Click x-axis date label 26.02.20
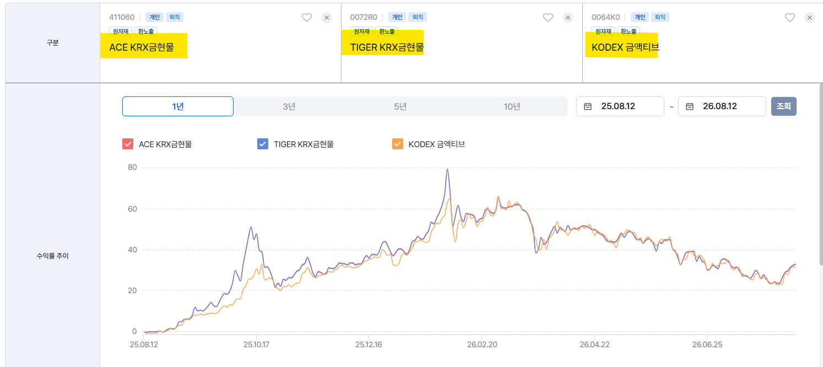Image resolution: width=823 pixels, height=367 pixels. pyautogui.click(x=482, y=344)
